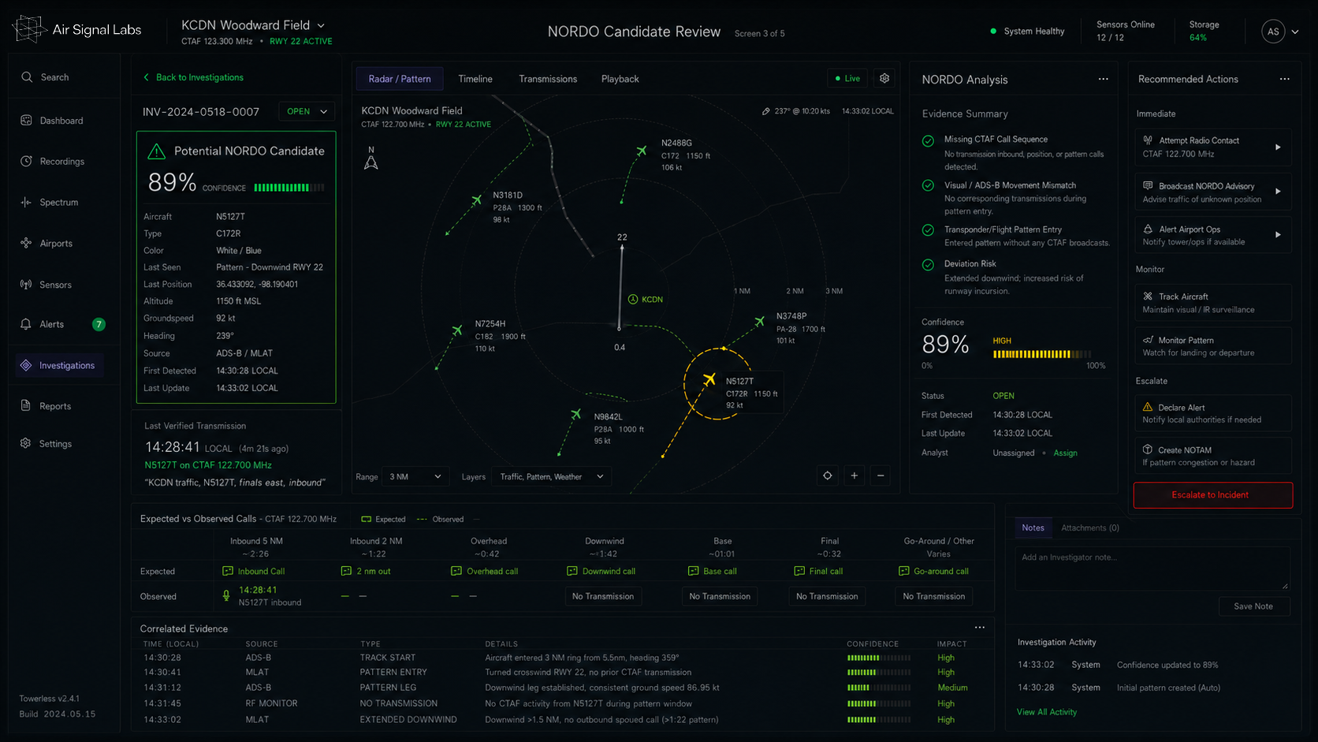Click the candidate card confidence bar
The image size is (1318, 742).
click(289, 188)
